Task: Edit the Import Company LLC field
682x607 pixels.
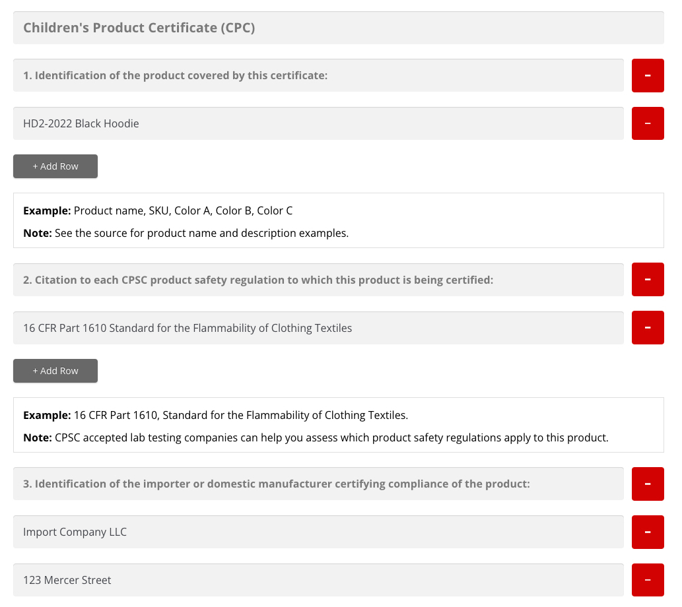Action: [x=318, y=532]
